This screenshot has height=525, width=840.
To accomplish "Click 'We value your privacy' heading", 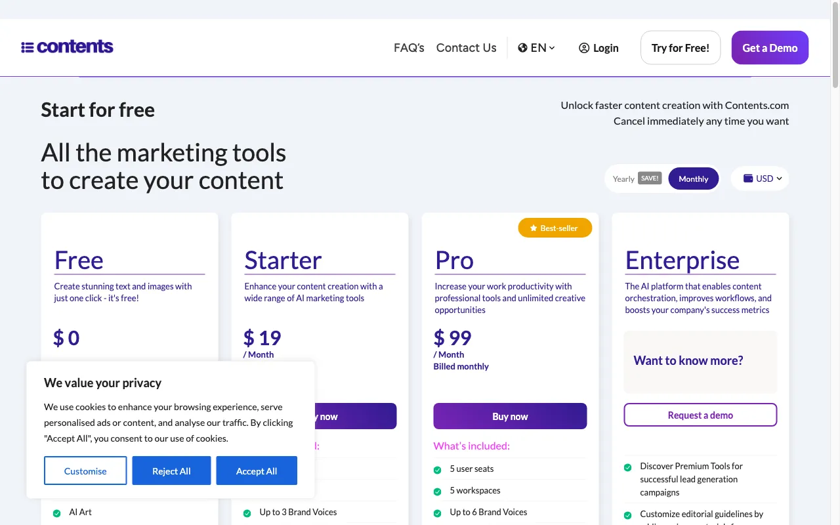I will coord(102,383).
